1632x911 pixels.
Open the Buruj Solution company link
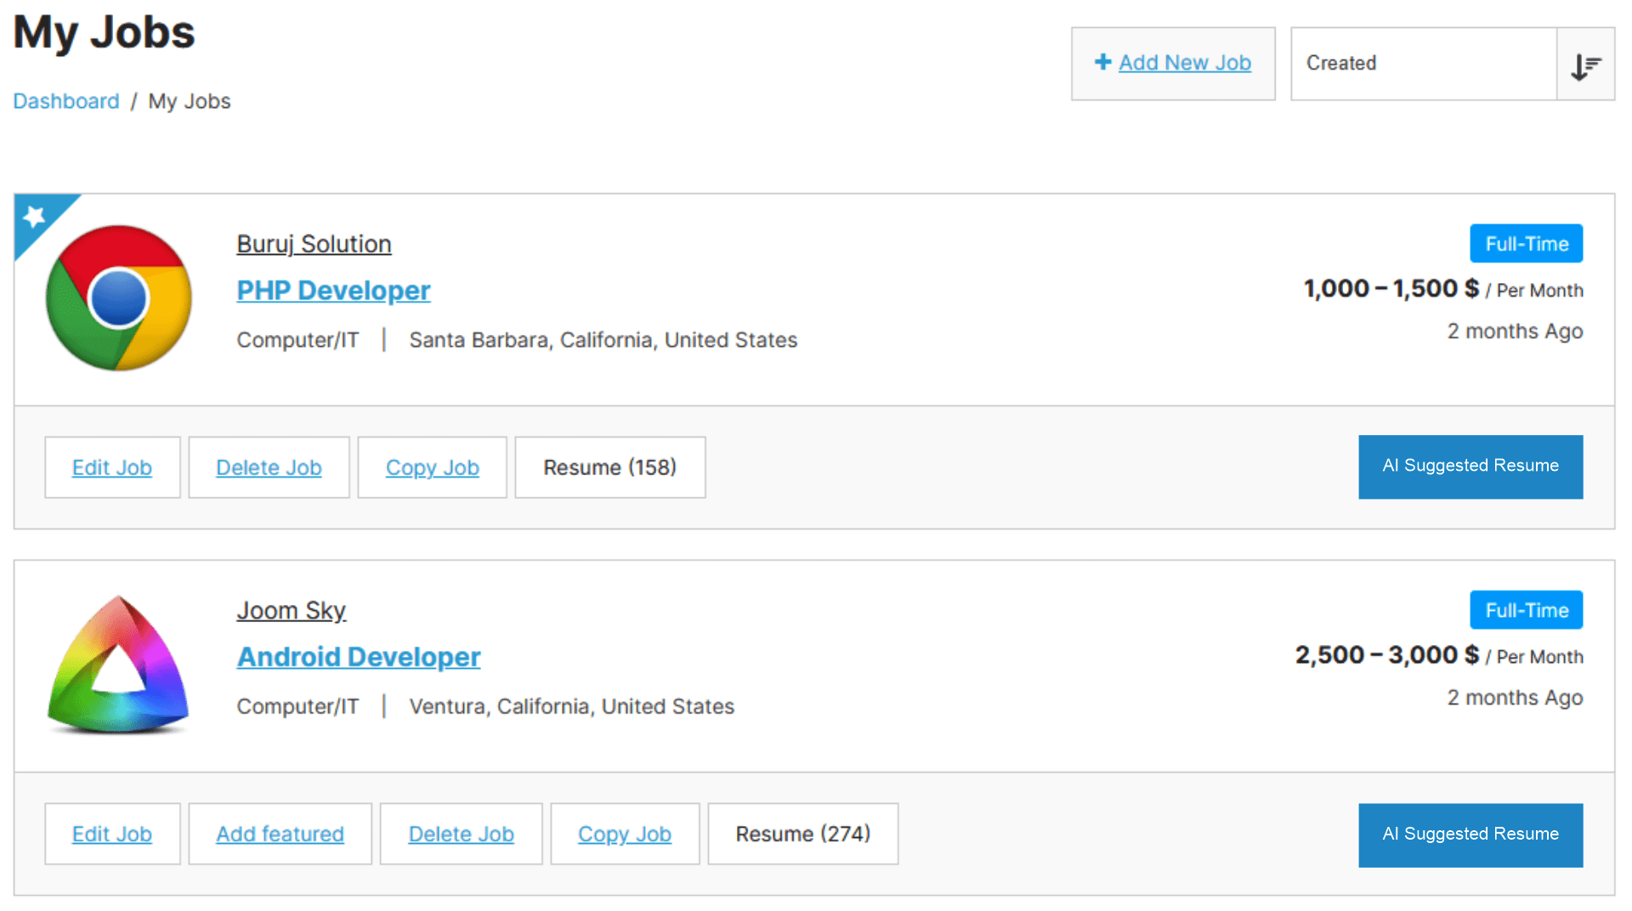[x=314, y=244]
